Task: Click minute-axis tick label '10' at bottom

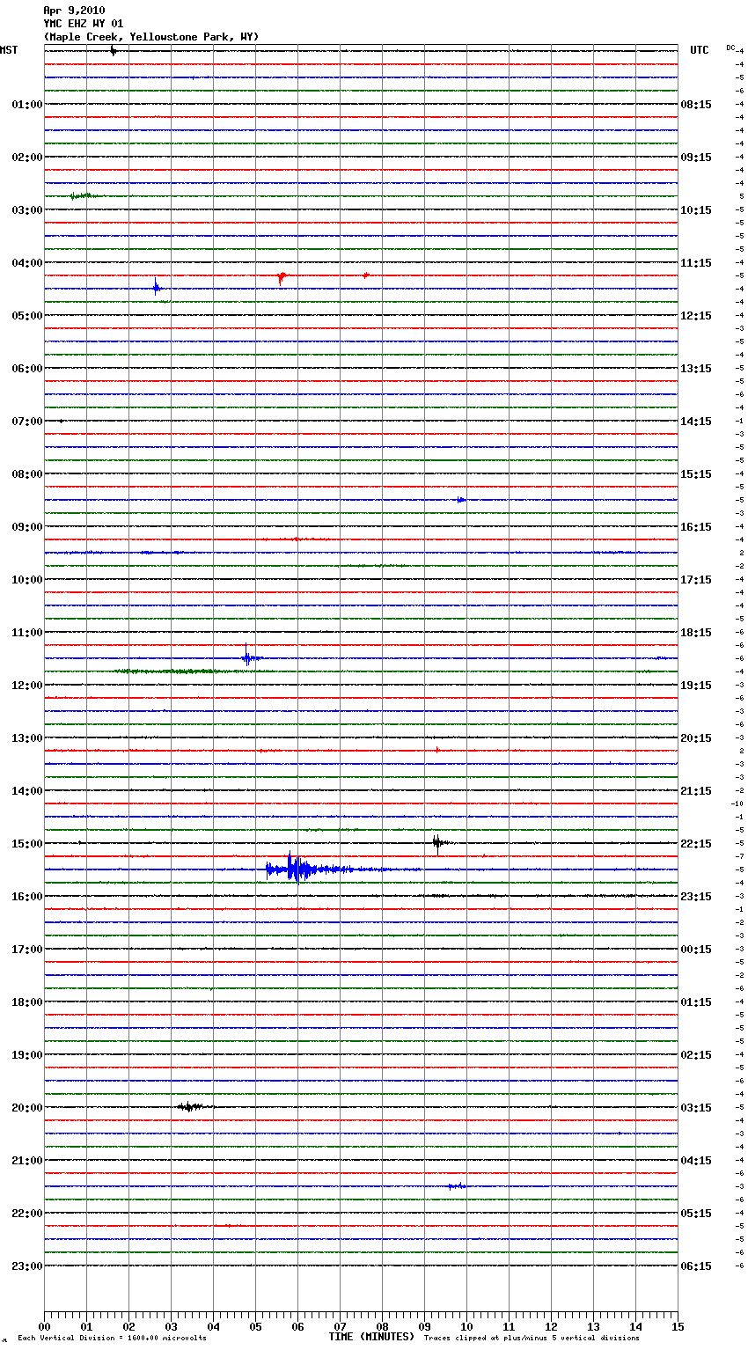Action: tap(466, 1326)
